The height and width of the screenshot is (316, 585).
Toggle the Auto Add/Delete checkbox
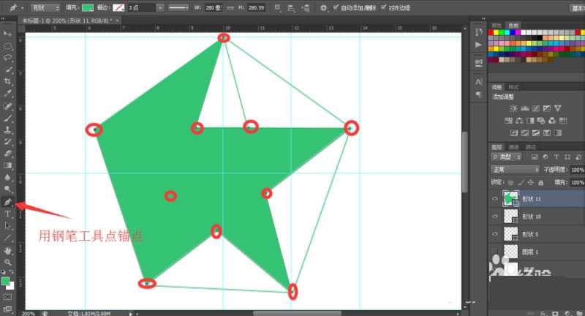pos(336,7)
